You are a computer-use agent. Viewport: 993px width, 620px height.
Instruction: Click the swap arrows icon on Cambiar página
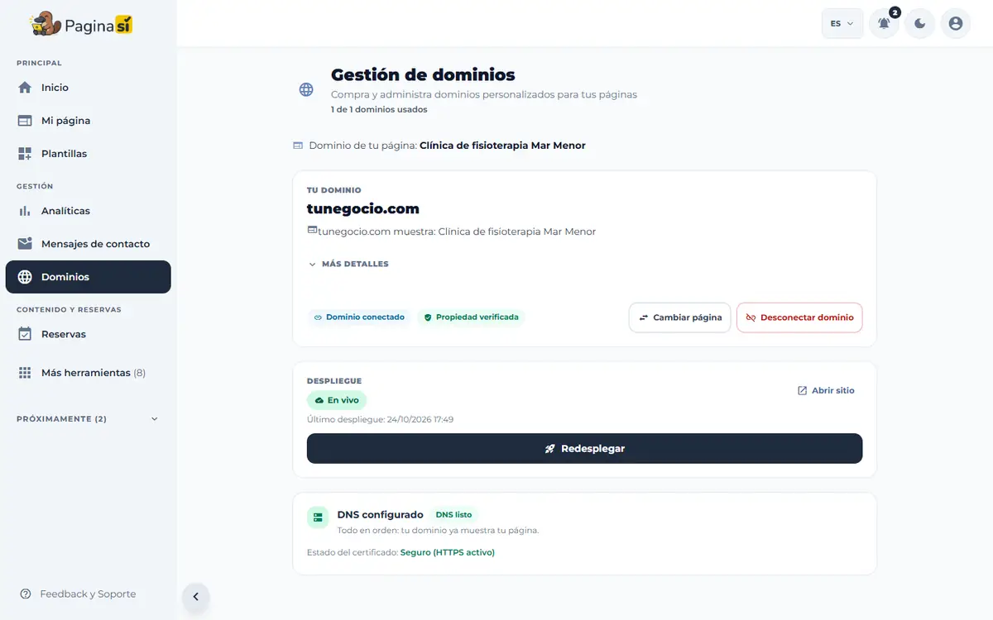[x=644, y=317]
